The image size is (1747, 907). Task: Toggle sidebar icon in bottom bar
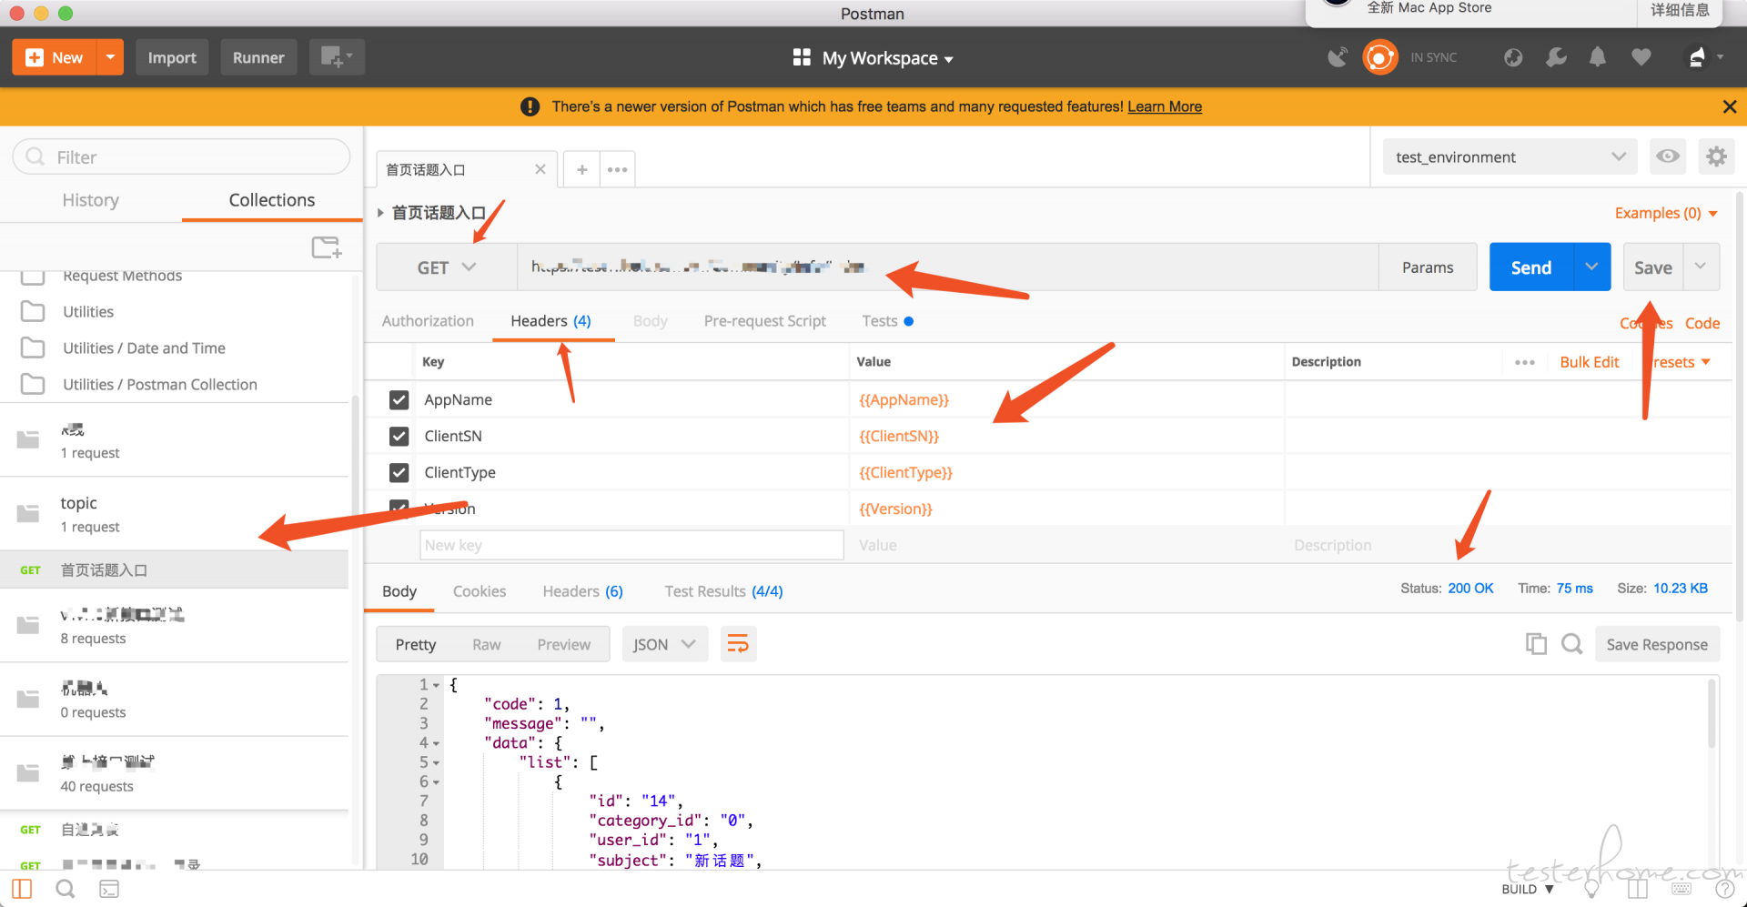click(x=23, y=889)
